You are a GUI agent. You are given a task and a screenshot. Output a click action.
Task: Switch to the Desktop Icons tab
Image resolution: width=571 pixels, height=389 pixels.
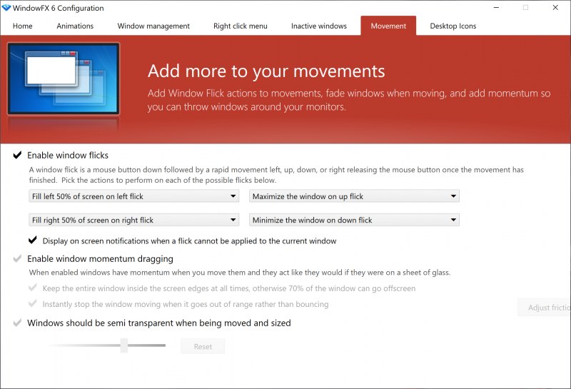point(453,26)
